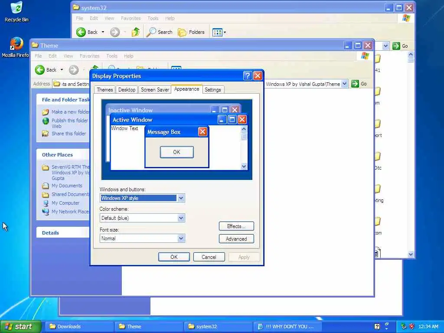The width and height of the screenshot is (444, 333).
Task: Select the Appearance tab
Action: (x=186, y=89)
